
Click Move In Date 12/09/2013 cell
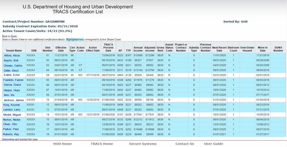coord(263,124)
